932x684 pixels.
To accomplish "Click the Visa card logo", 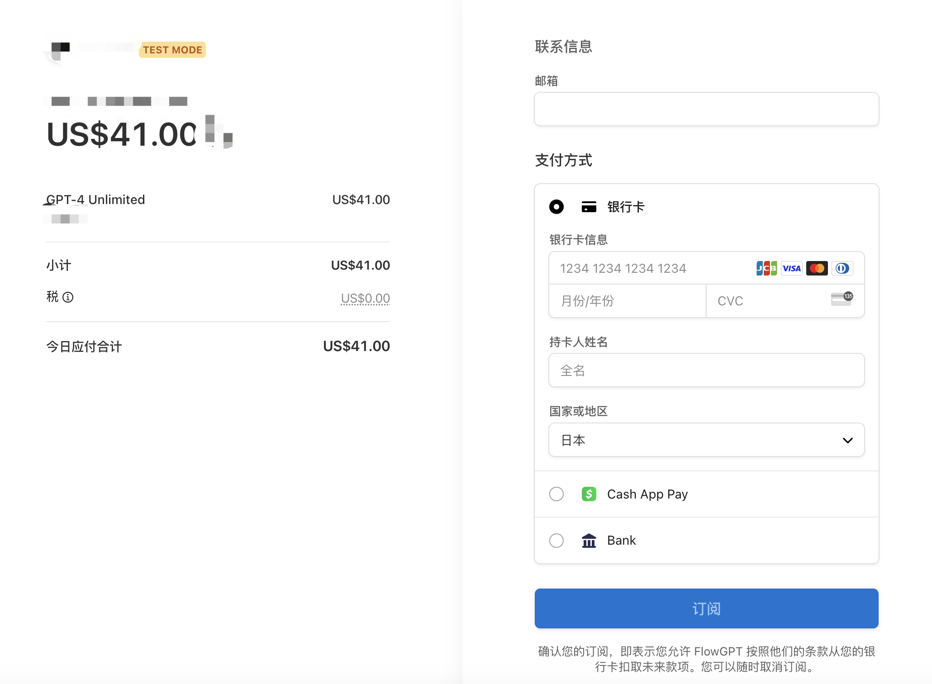I will pos(792,268).
